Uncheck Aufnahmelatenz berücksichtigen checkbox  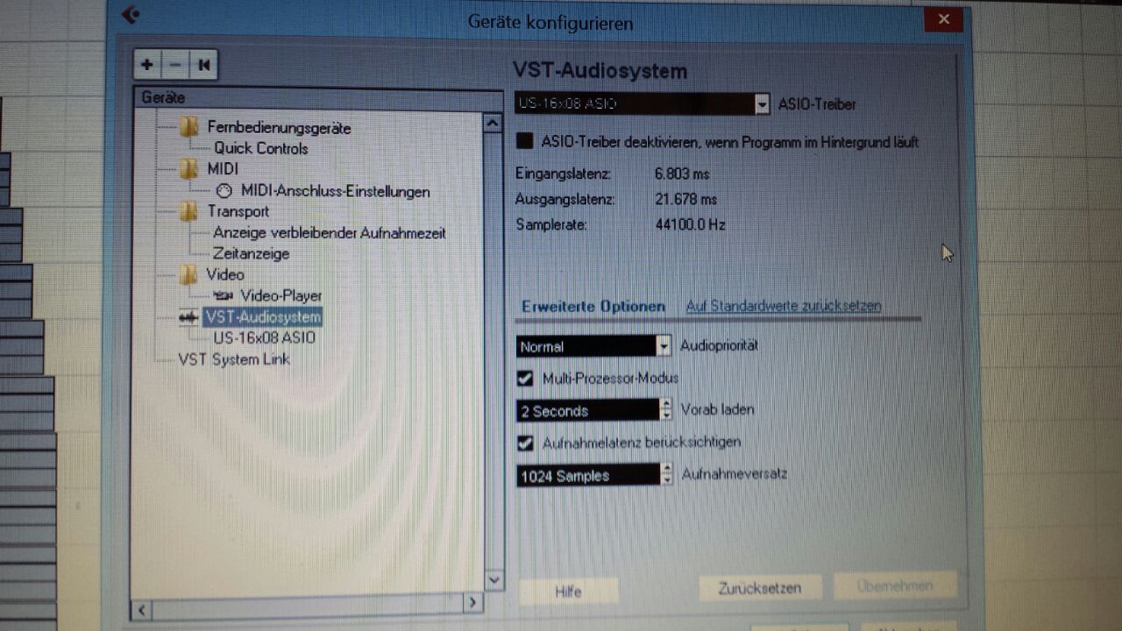(x=525, y=443)
